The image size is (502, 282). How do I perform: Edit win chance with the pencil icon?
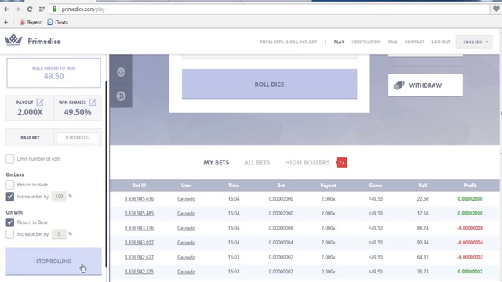[x=93, y=102]
